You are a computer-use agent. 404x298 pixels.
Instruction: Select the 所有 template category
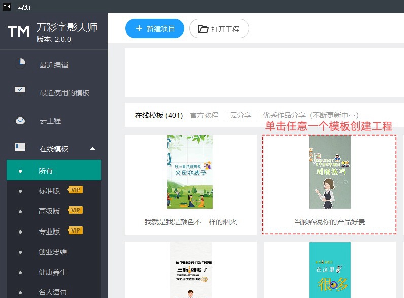pos(54,170)
